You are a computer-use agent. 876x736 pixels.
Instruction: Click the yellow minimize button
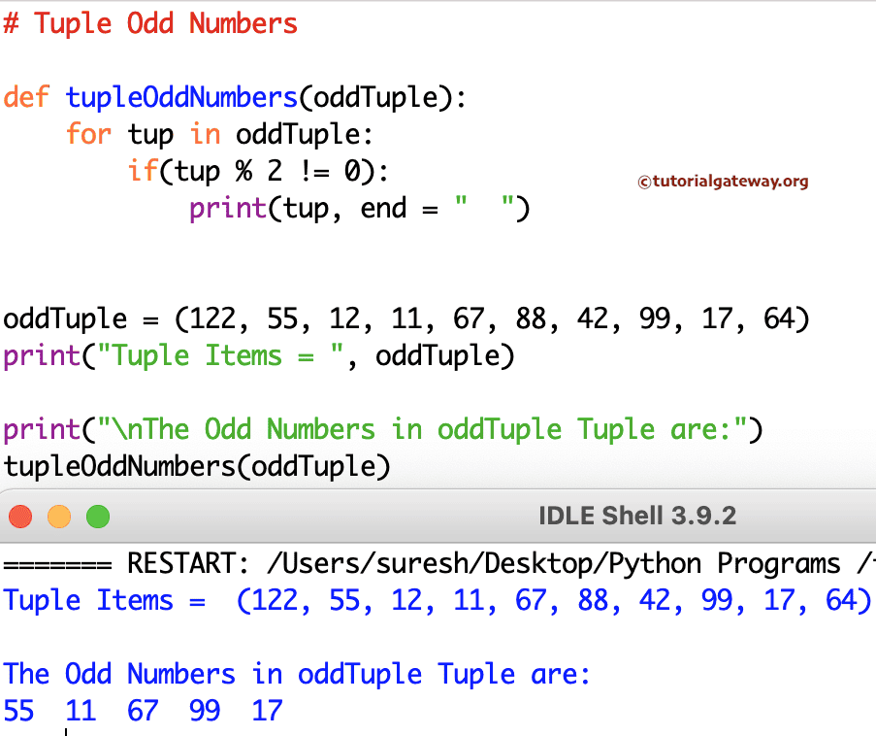coord(58,516)
